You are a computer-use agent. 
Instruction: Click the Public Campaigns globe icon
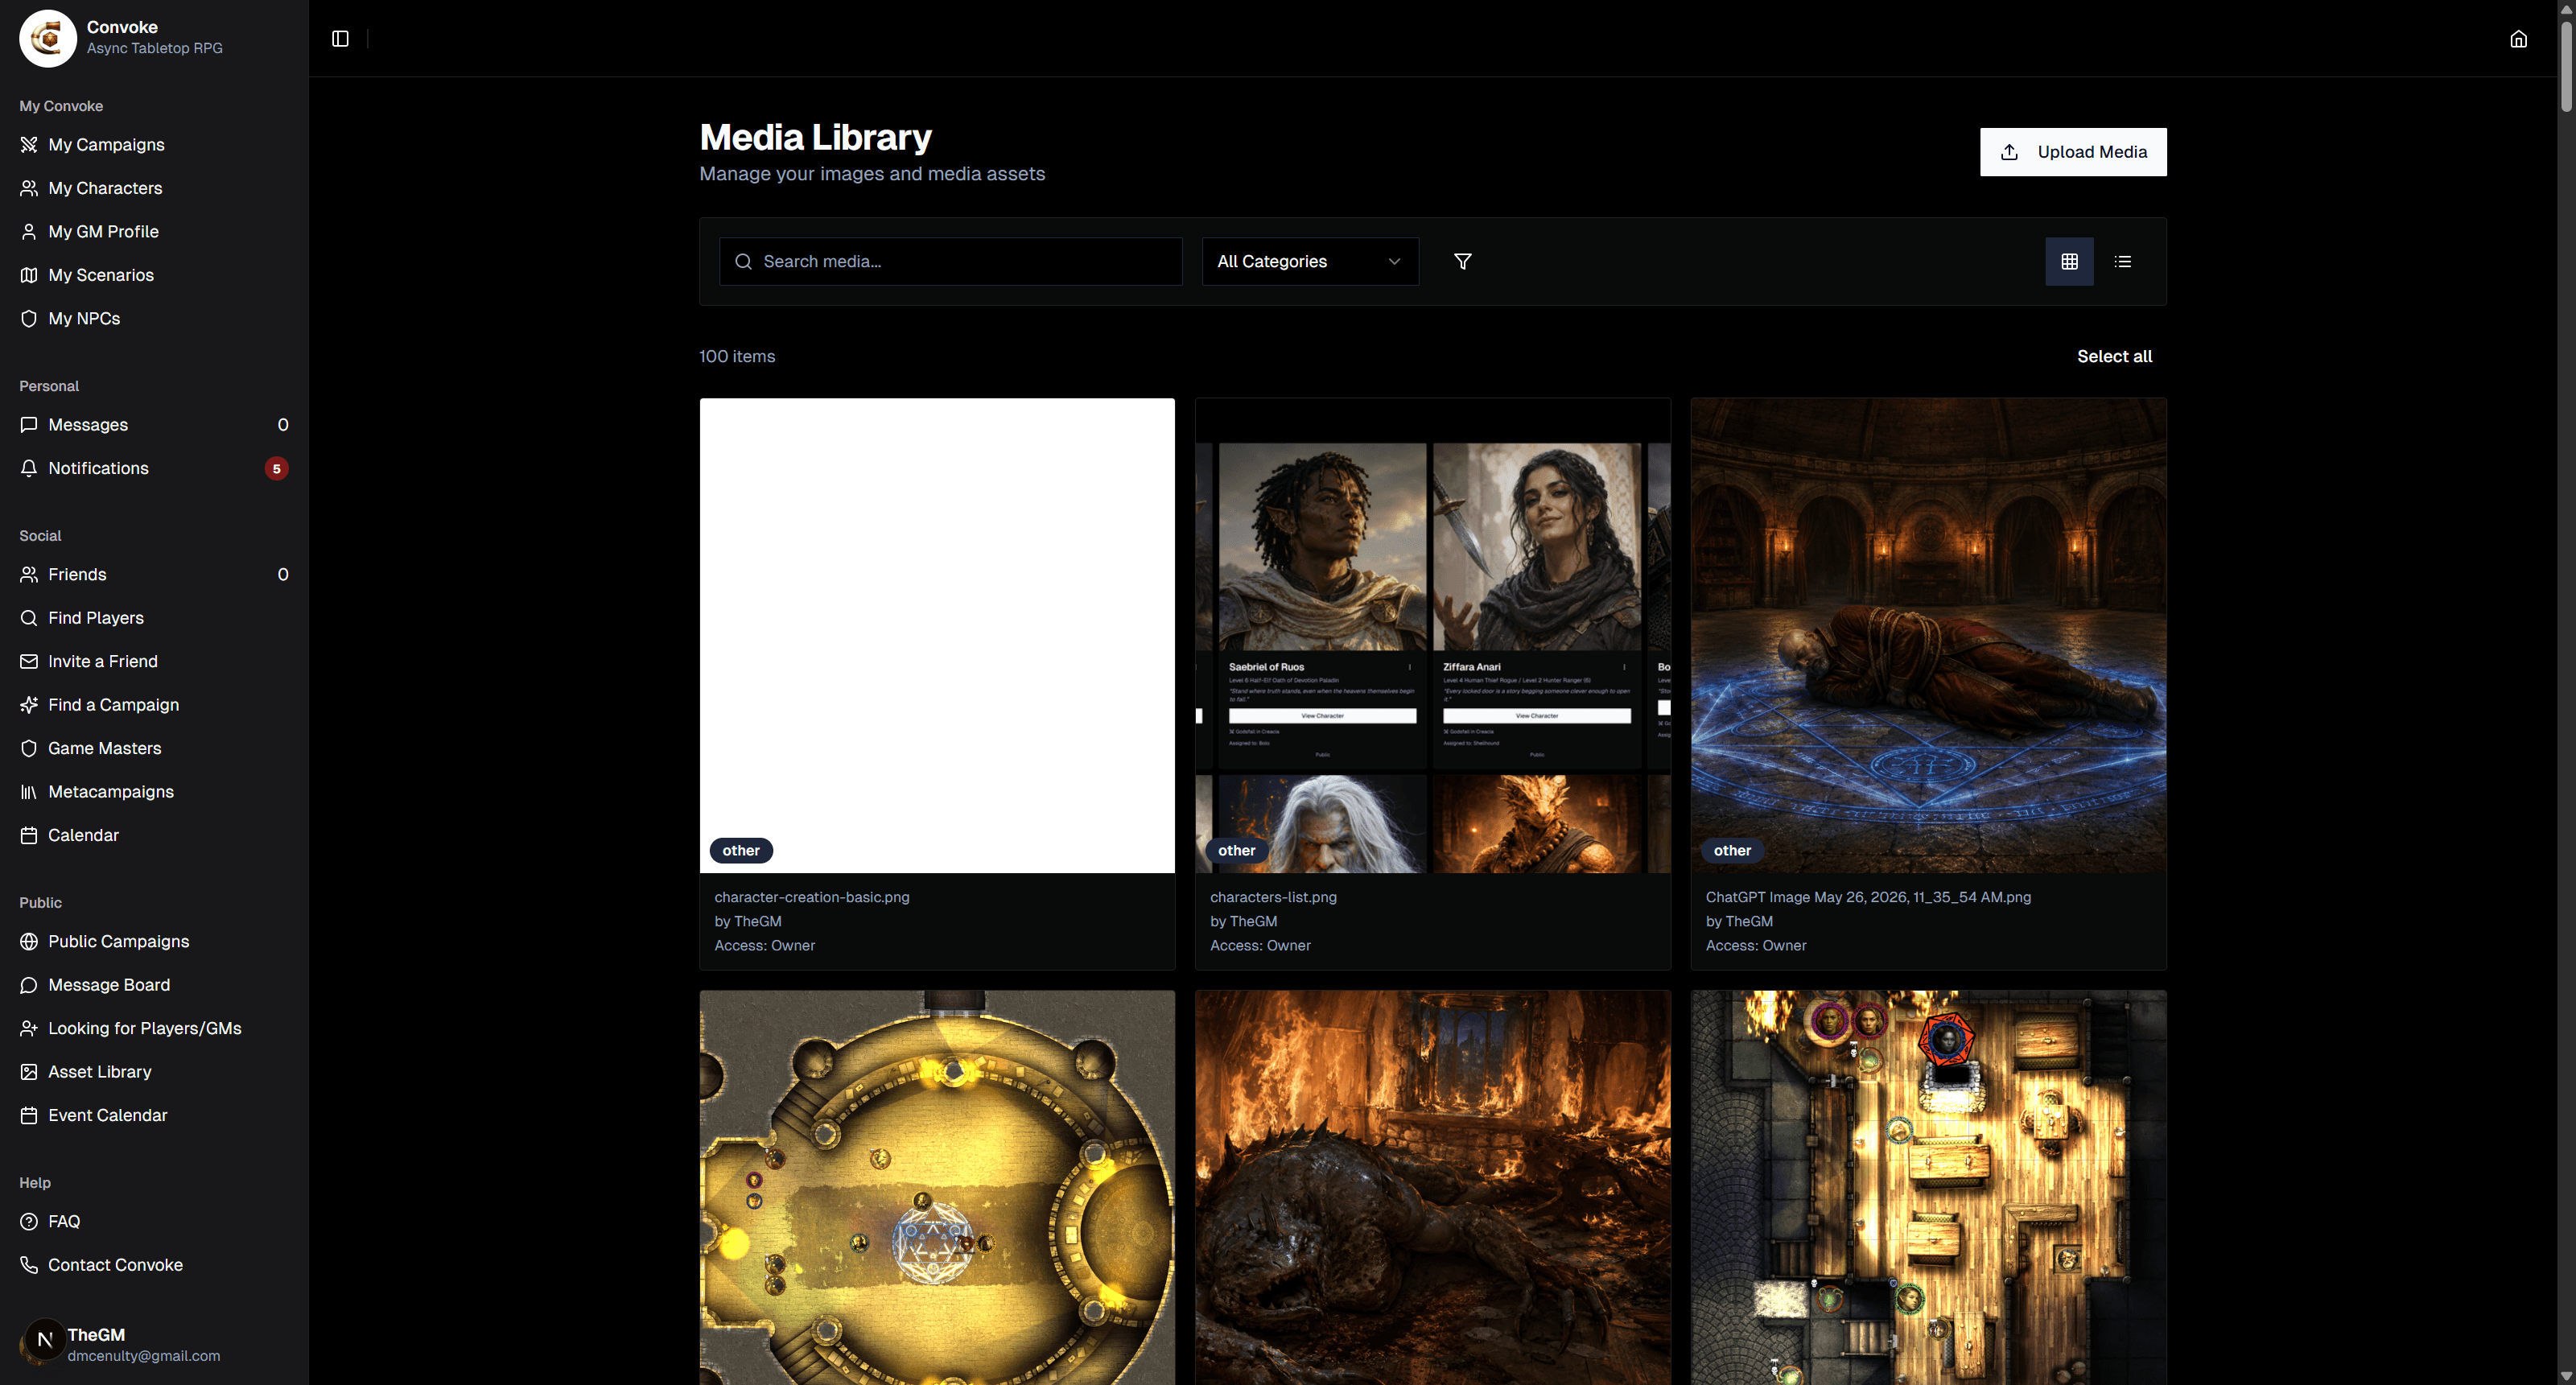pyautogui.click(x=29, y=942)
